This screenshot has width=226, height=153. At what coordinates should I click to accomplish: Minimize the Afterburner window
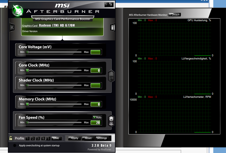(107, 5)
